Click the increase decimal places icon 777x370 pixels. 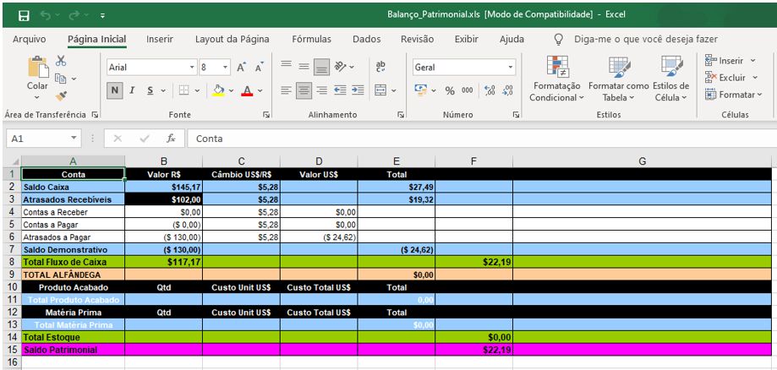coord(490,90)
